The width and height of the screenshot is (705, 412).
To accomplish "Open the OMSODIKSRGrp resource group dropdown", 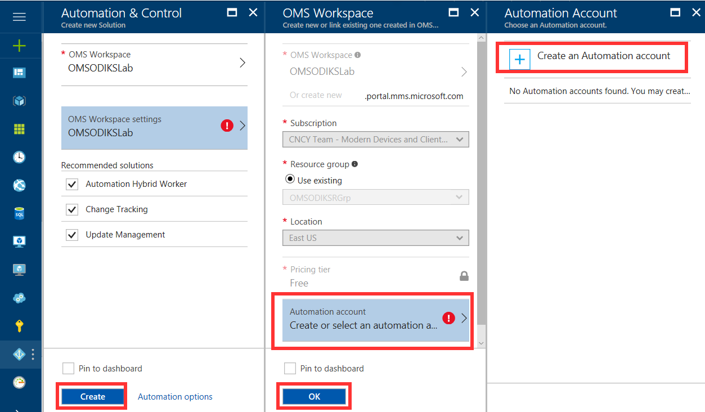I will pyautogui.click(x=375, y=197).
